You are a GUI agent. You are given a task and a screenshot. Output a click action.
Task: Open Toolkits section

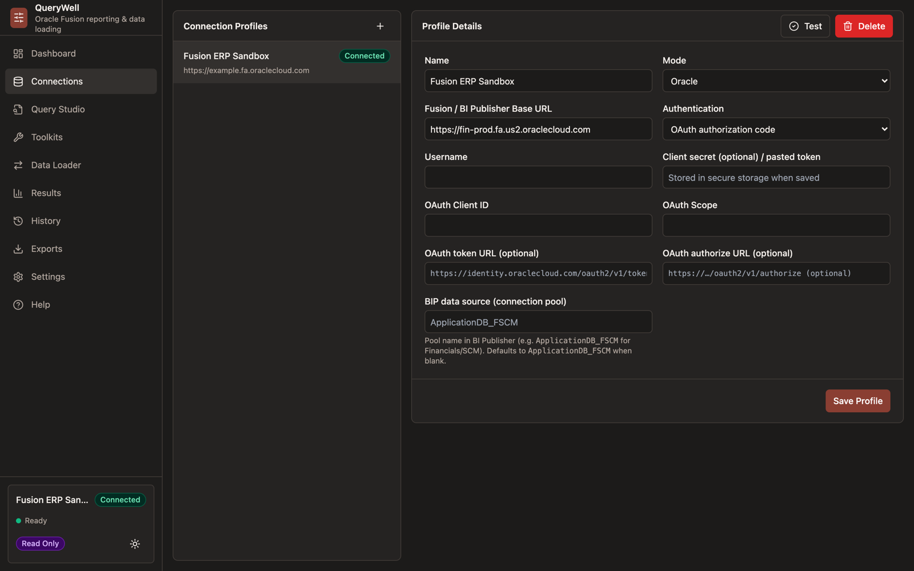click(81, 138)
